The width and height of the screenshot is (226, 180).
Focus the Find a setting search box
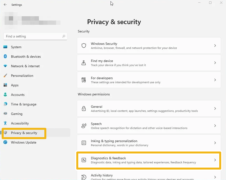point(35,36)
